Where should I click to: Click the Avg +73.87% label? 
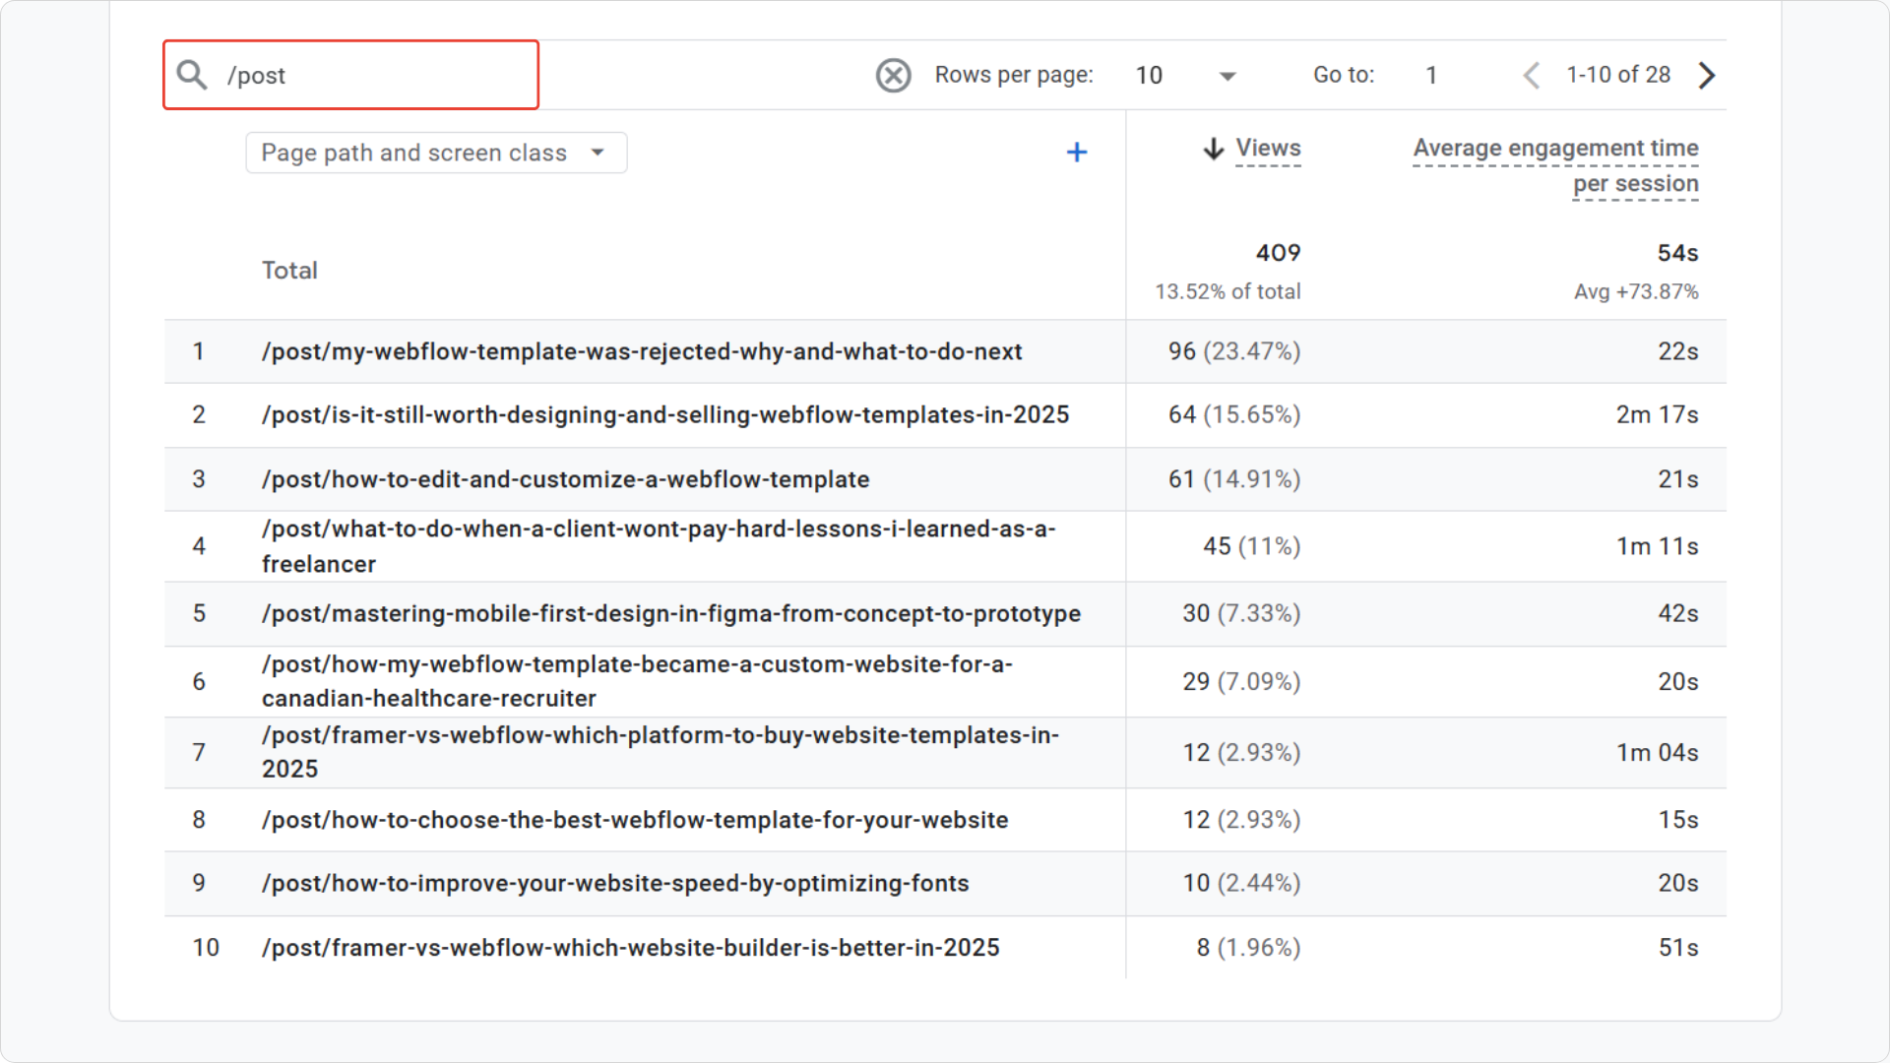tap(1636, 291)
